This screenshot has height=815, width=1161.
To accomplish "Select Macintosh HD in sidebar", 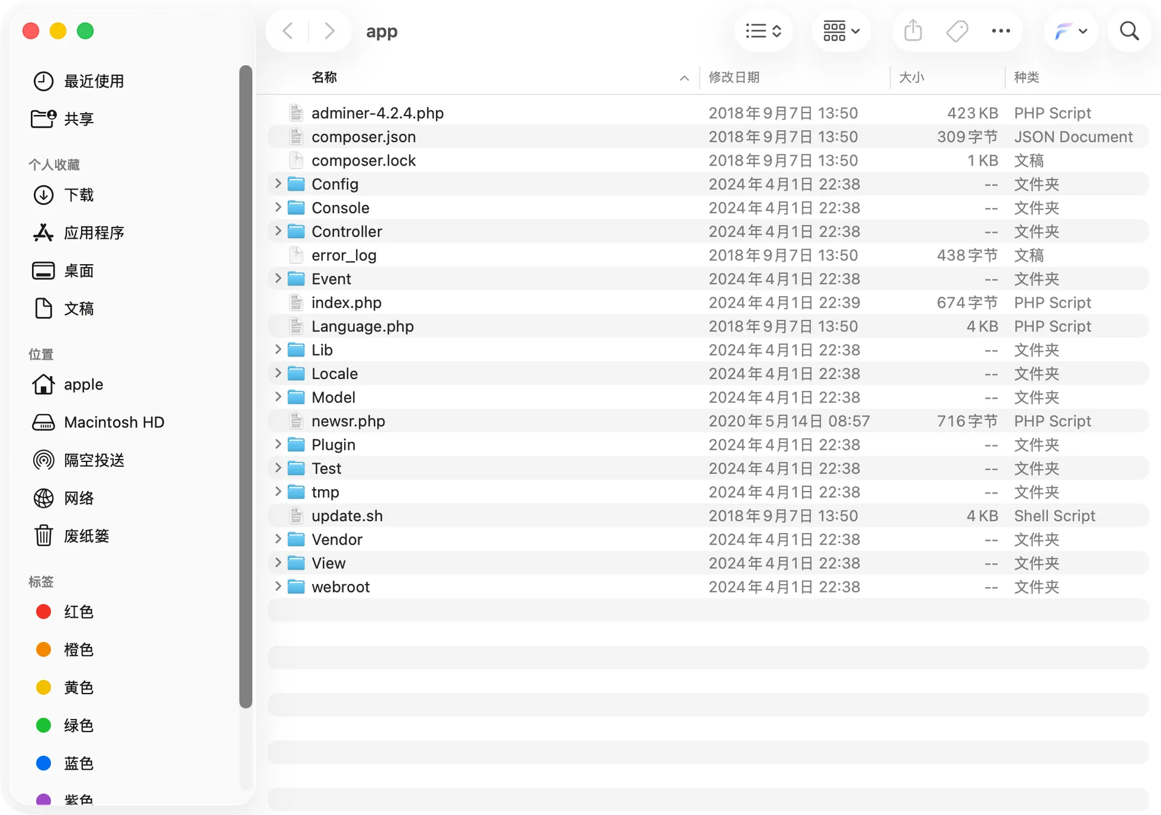I will [x=98, y=423].
